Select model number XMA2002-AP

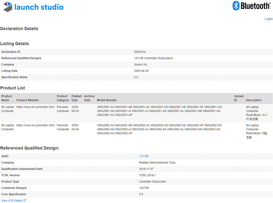[x=124, y=133]
